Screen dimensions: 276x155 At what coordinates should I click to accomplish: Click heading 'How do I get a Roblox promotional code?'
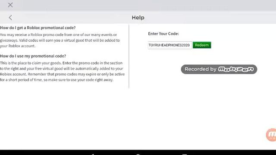pyautogui.click(x=38, y=28)
